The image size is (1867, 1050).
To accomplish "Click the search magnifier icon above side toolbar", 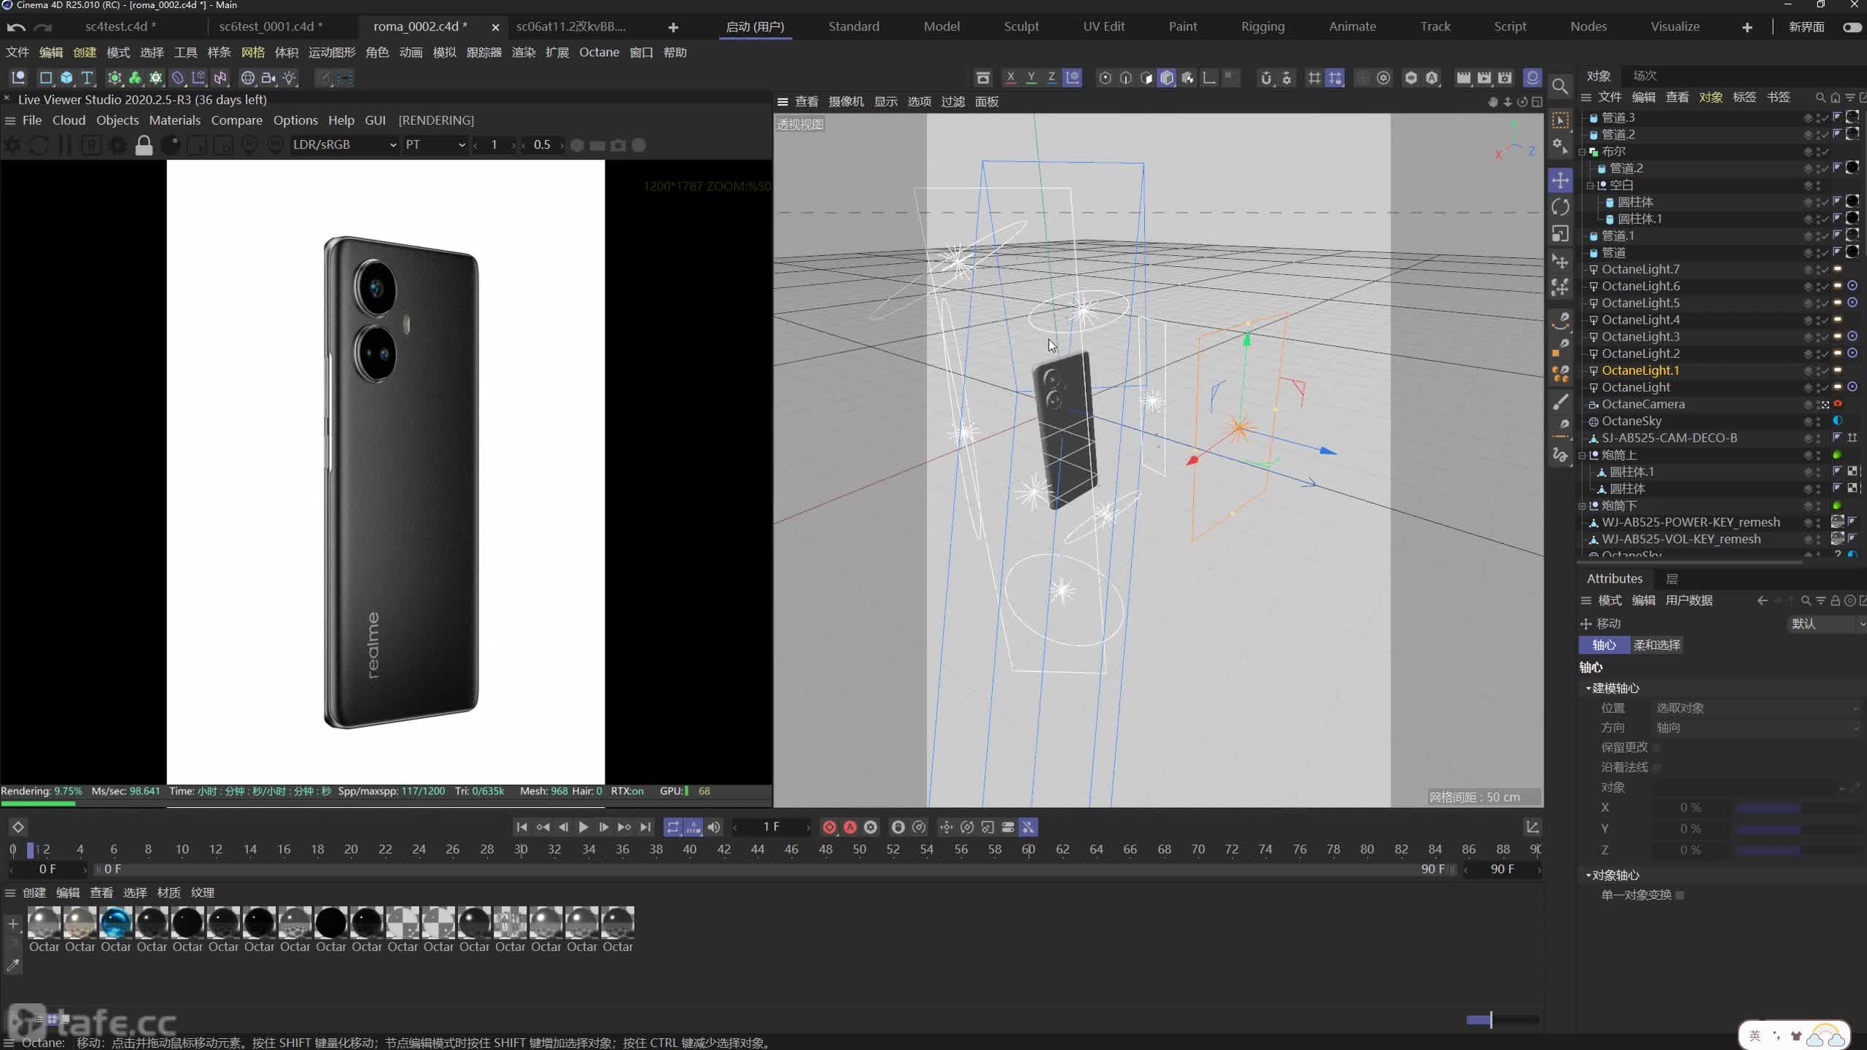I will pyautogui.click(x=1559, y=86).
